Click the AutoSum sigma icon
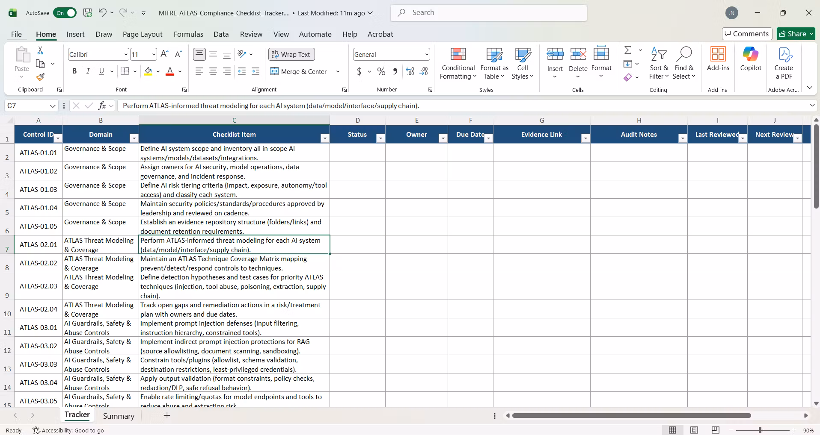This screenshot has width=820, height=435. tap(628, 50)
